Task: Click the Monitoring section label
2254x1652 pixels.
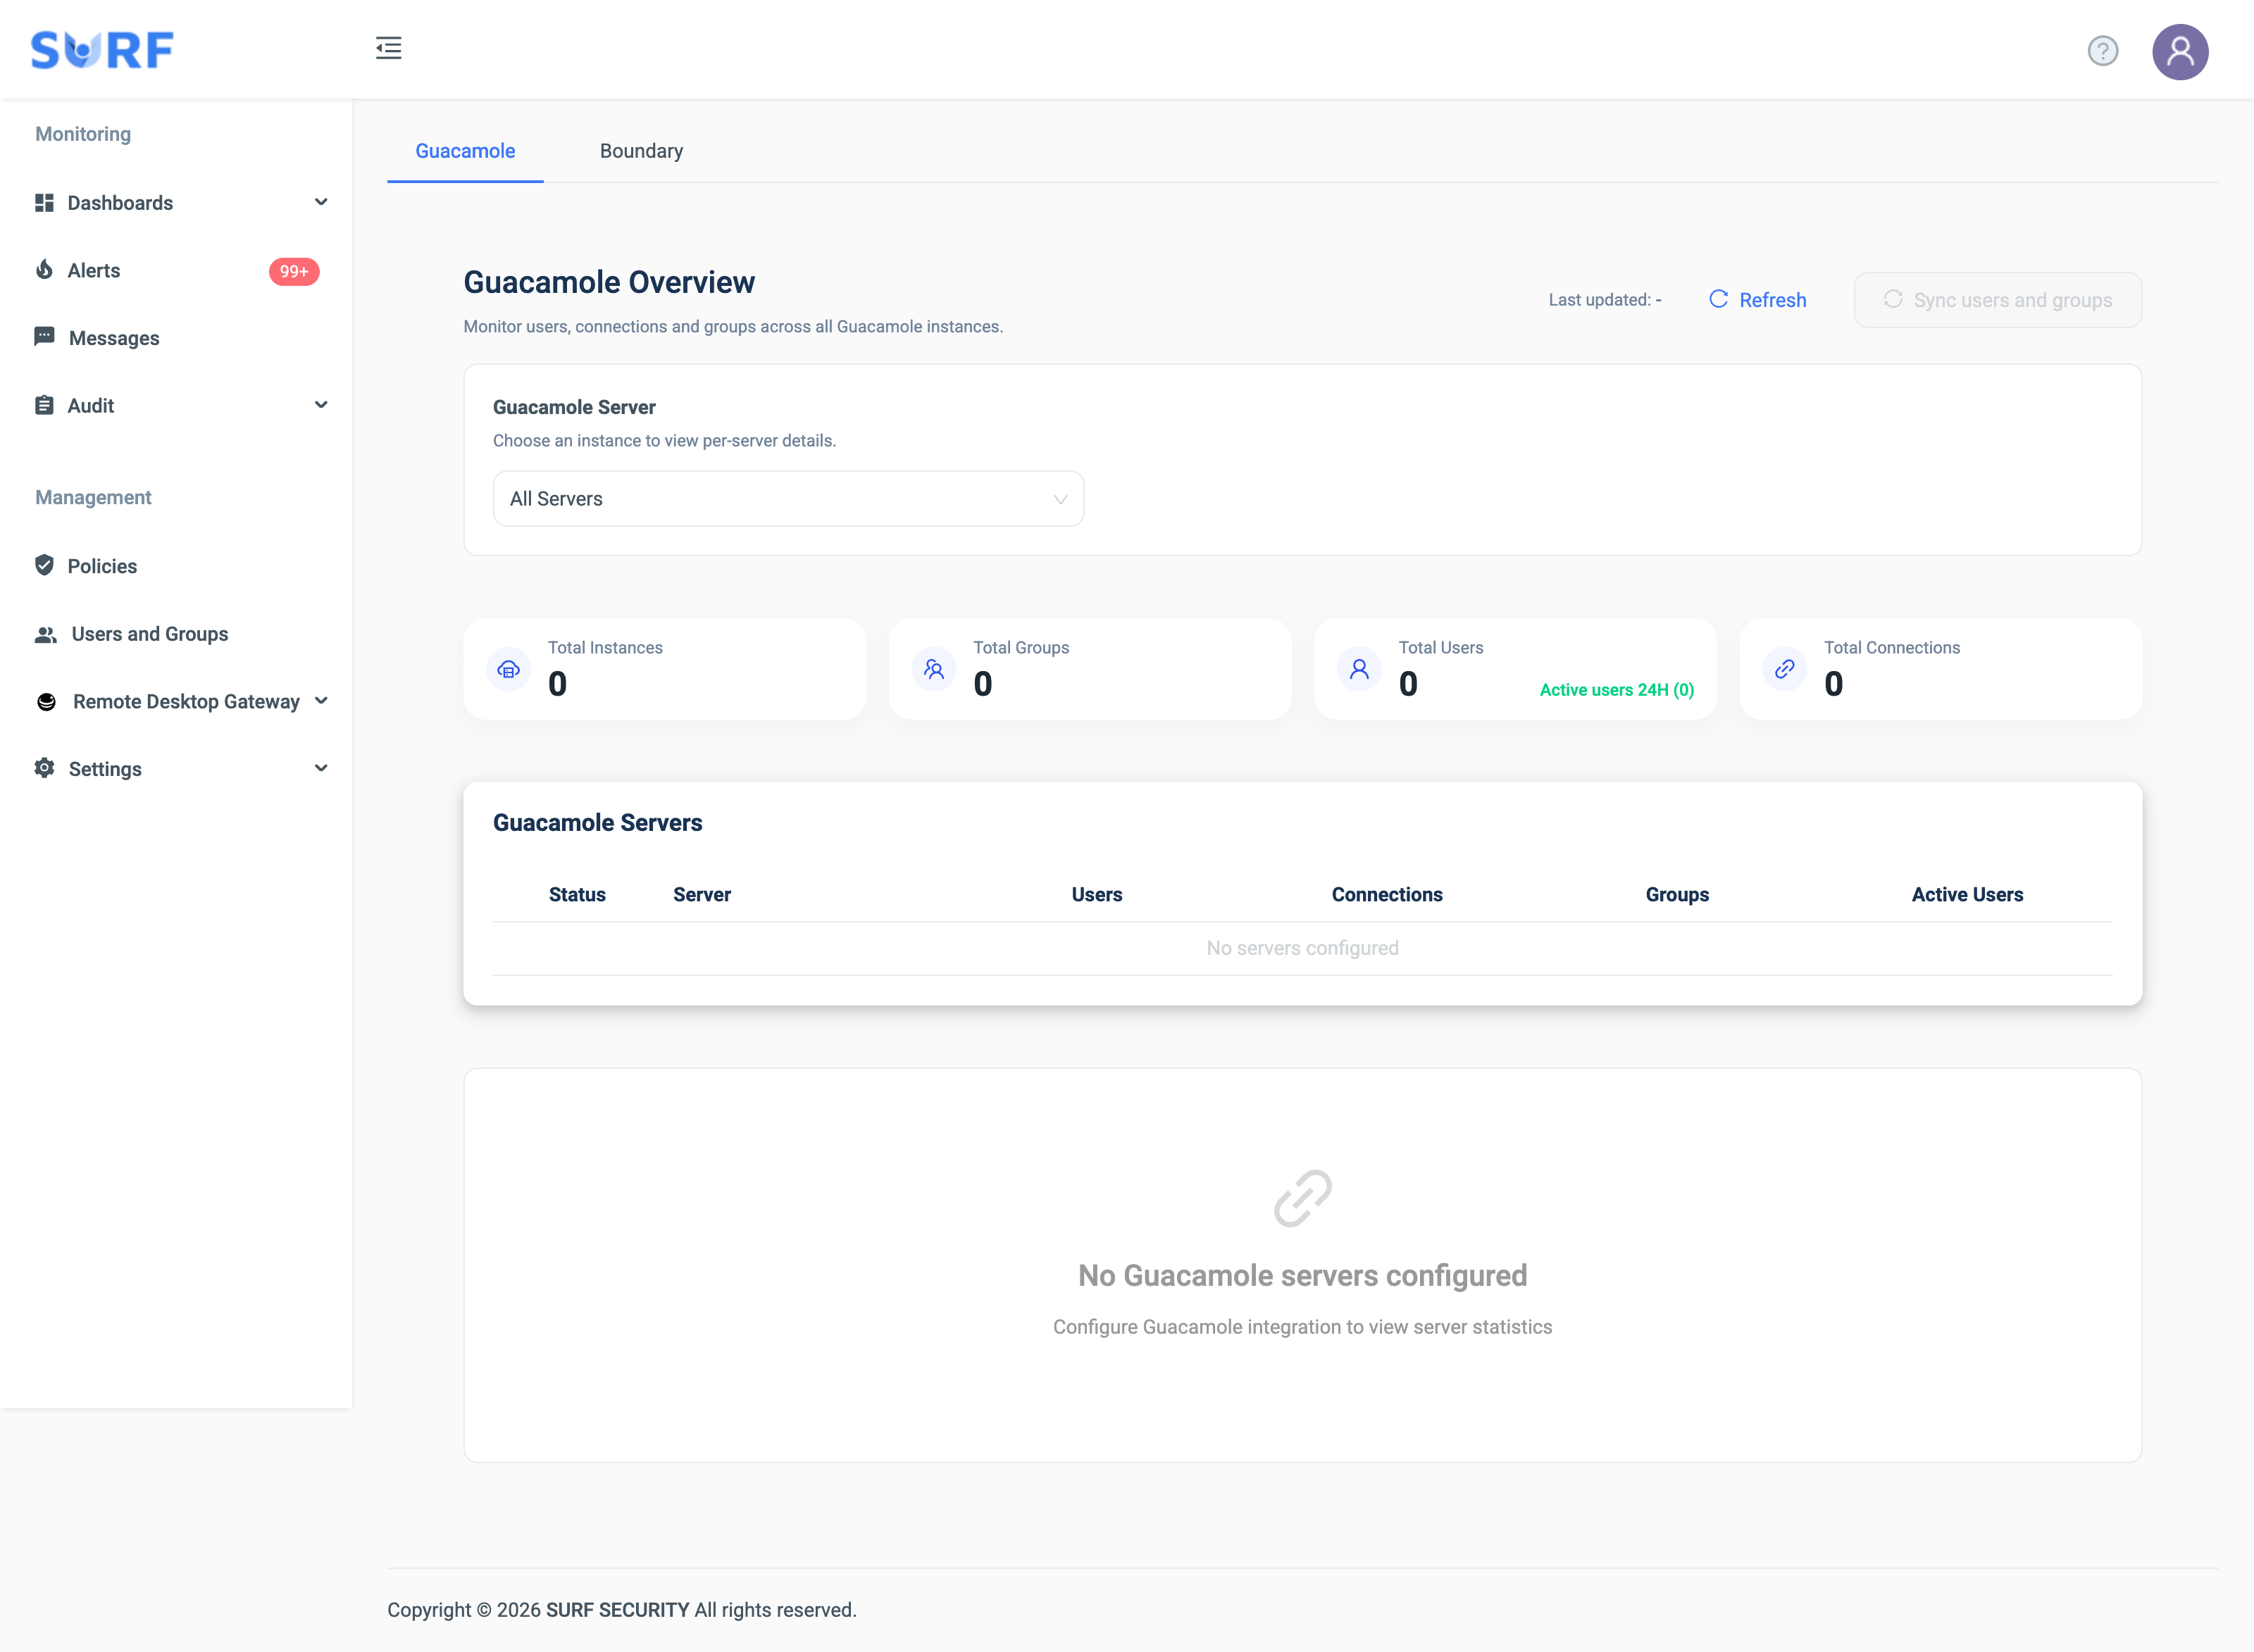Action: [x=83, y=134]
